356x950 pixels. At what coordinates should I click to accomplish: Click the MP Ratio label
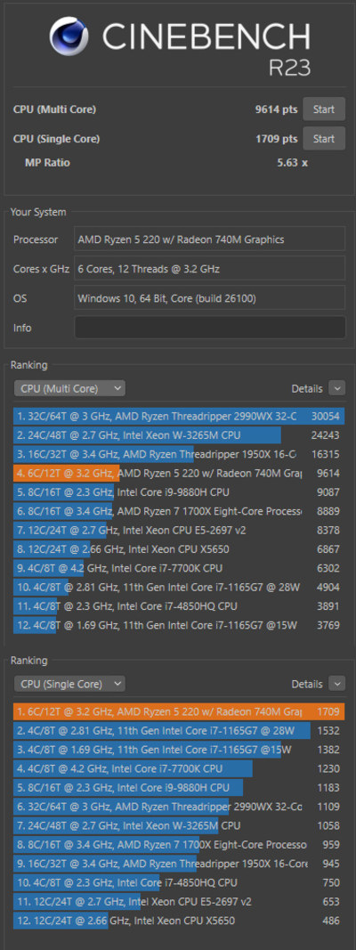47,162
